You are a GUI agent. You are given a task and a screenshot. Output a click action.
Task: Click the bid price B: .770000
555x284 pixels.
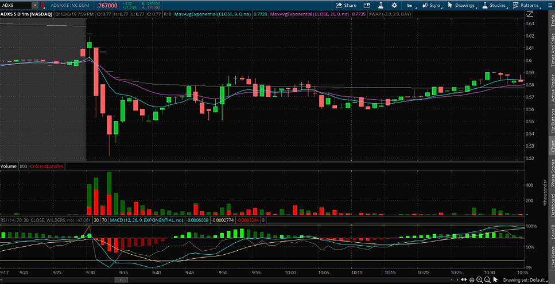(x=151, y=3)
